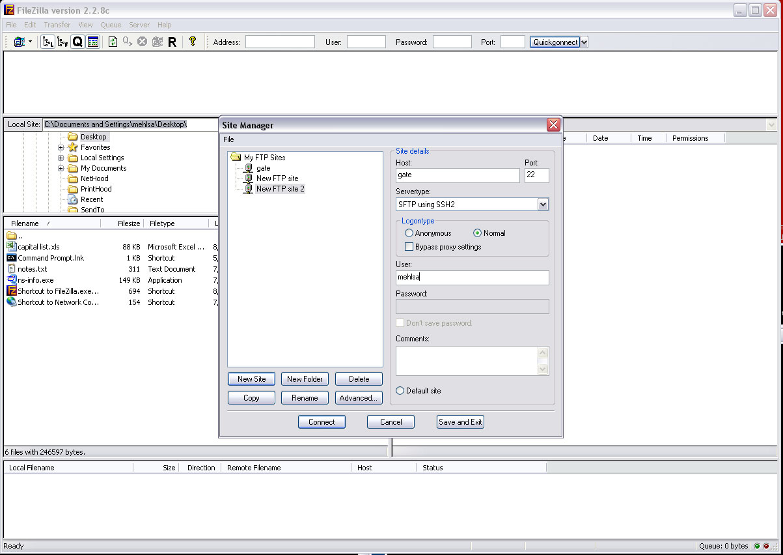Toggle the message log toolbar icon
The image size is (783, 555).
(x=93, y=42)
